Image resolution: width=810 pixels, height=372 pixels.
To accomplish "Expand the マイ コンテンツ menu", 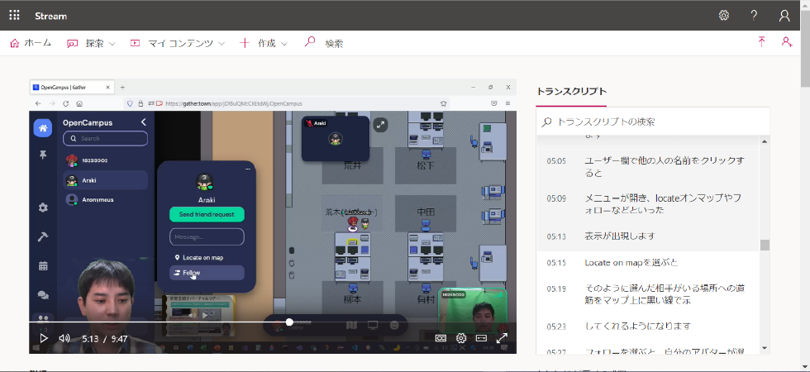I will (178, 43).
